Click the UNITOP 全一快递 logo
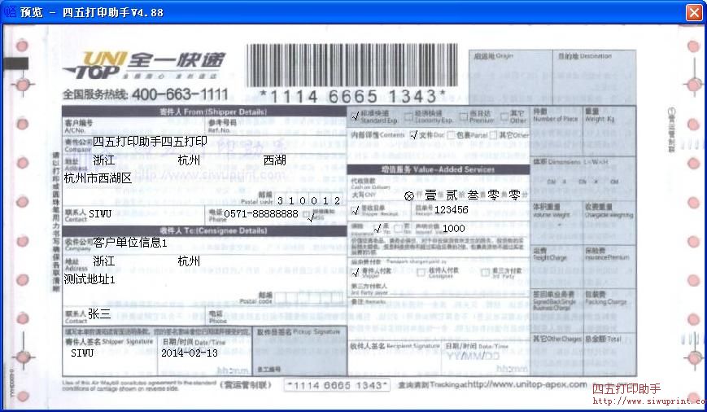 coord(143,66)
